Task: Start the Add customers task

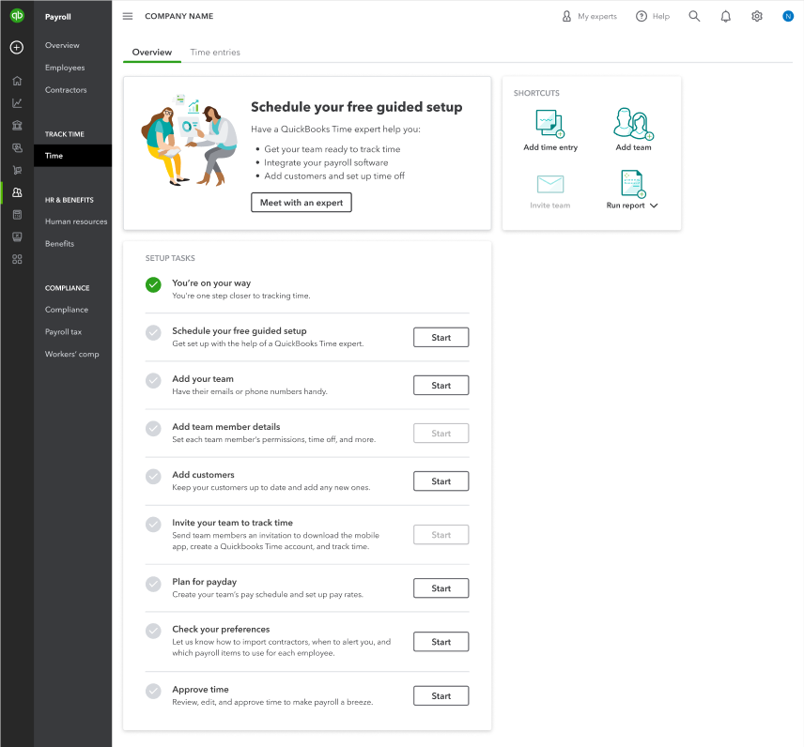Action: click(x=441, y=481)
